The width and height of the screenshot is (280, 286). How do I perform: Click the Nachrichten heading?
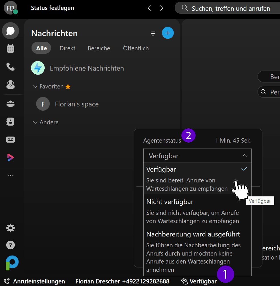(x=55, y=33)
